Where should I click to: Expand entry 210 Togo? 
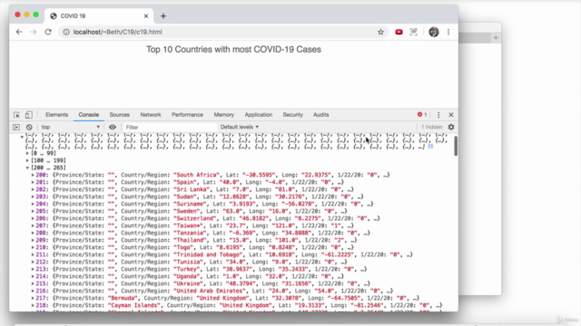[33, 247]
